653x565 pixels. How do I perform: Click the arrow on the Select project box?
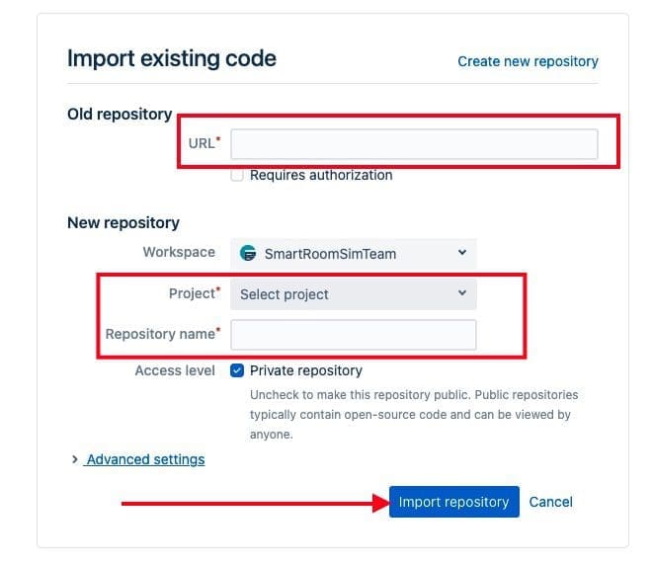(461, 293)
